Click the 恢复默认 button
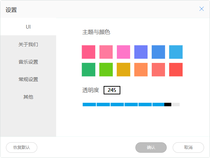This screenshot has height=158, width=210. coord(22,148)
